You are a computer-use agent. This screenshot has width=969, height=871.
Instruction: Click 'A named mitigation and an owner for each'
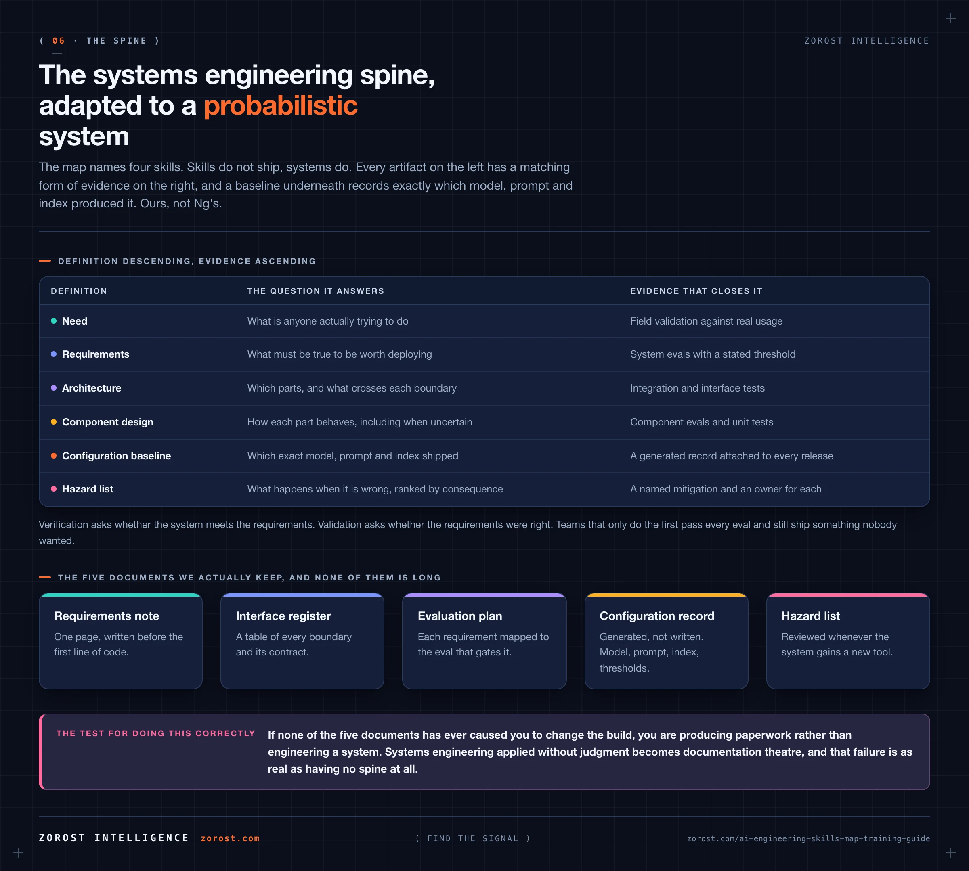726,489
